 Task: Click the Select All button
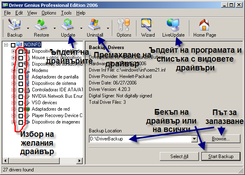[x=179, y=156]
